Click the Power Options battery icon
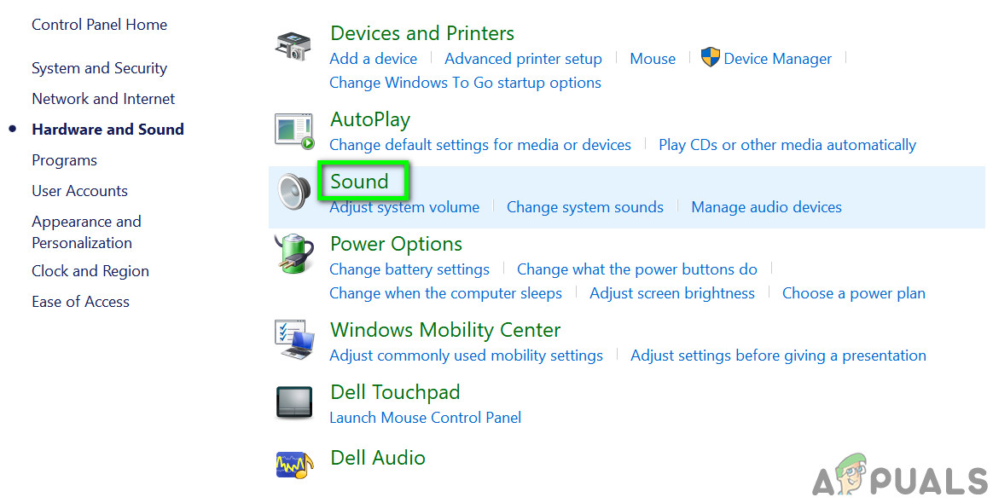The width and height of the screenshot is (993, 503). 294,254
